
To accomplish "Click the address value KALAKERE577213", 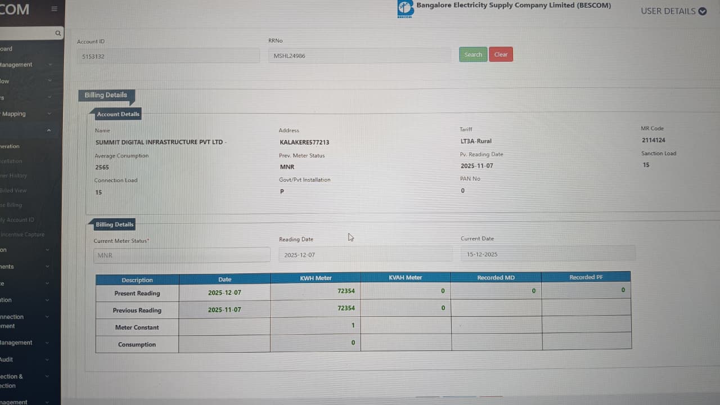I will (304, 142).
